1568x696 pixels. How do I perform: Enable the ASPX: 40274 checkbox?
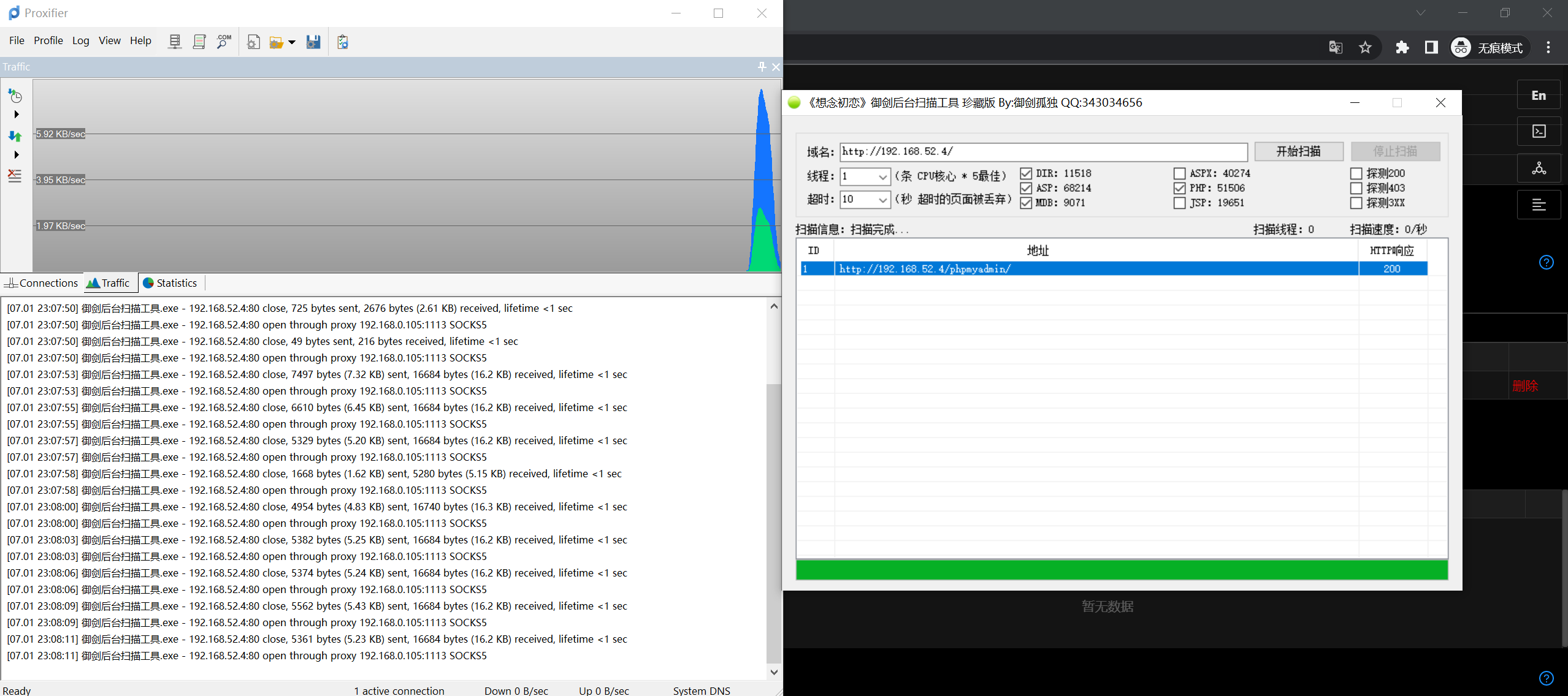click(1179, 173)
